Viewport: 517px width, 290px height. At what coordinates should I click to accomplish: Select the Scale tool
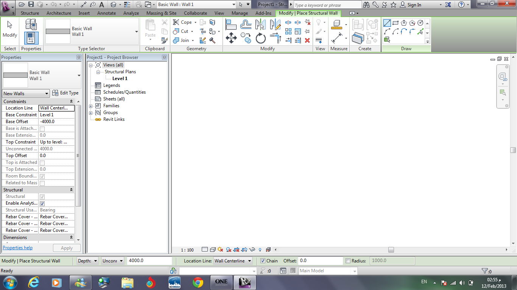click(x=298, y=31)
